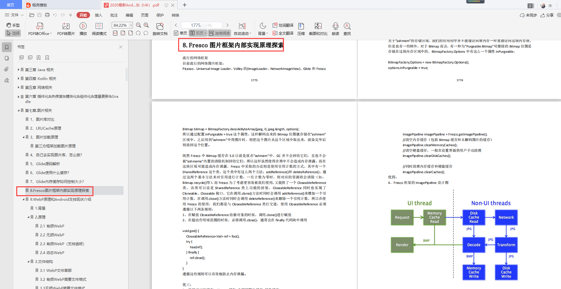This screenshot has width=561, height=289.
Task: Open auto-scroll (自动滚动) options
Action: (x=242, y=29)
